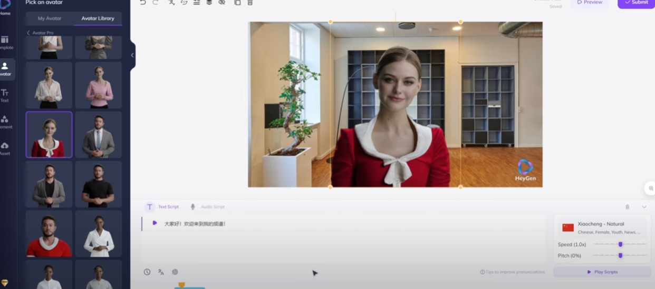655x289 pixels.
Task: Delete the script with small trash icon
Action: 627,207
